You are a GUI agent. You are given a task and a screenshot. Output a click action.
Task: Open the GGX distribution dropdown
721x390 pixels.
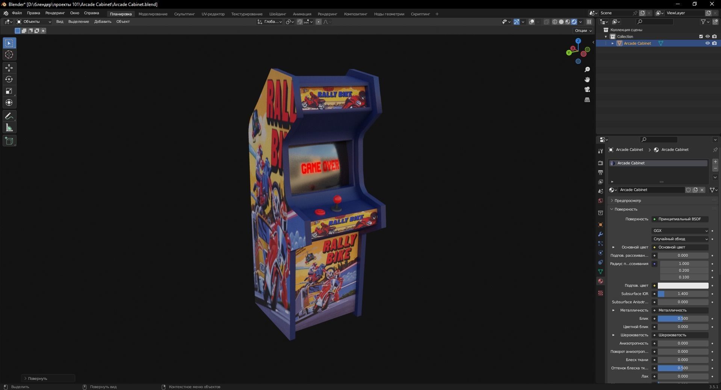[x=680, y=231]
